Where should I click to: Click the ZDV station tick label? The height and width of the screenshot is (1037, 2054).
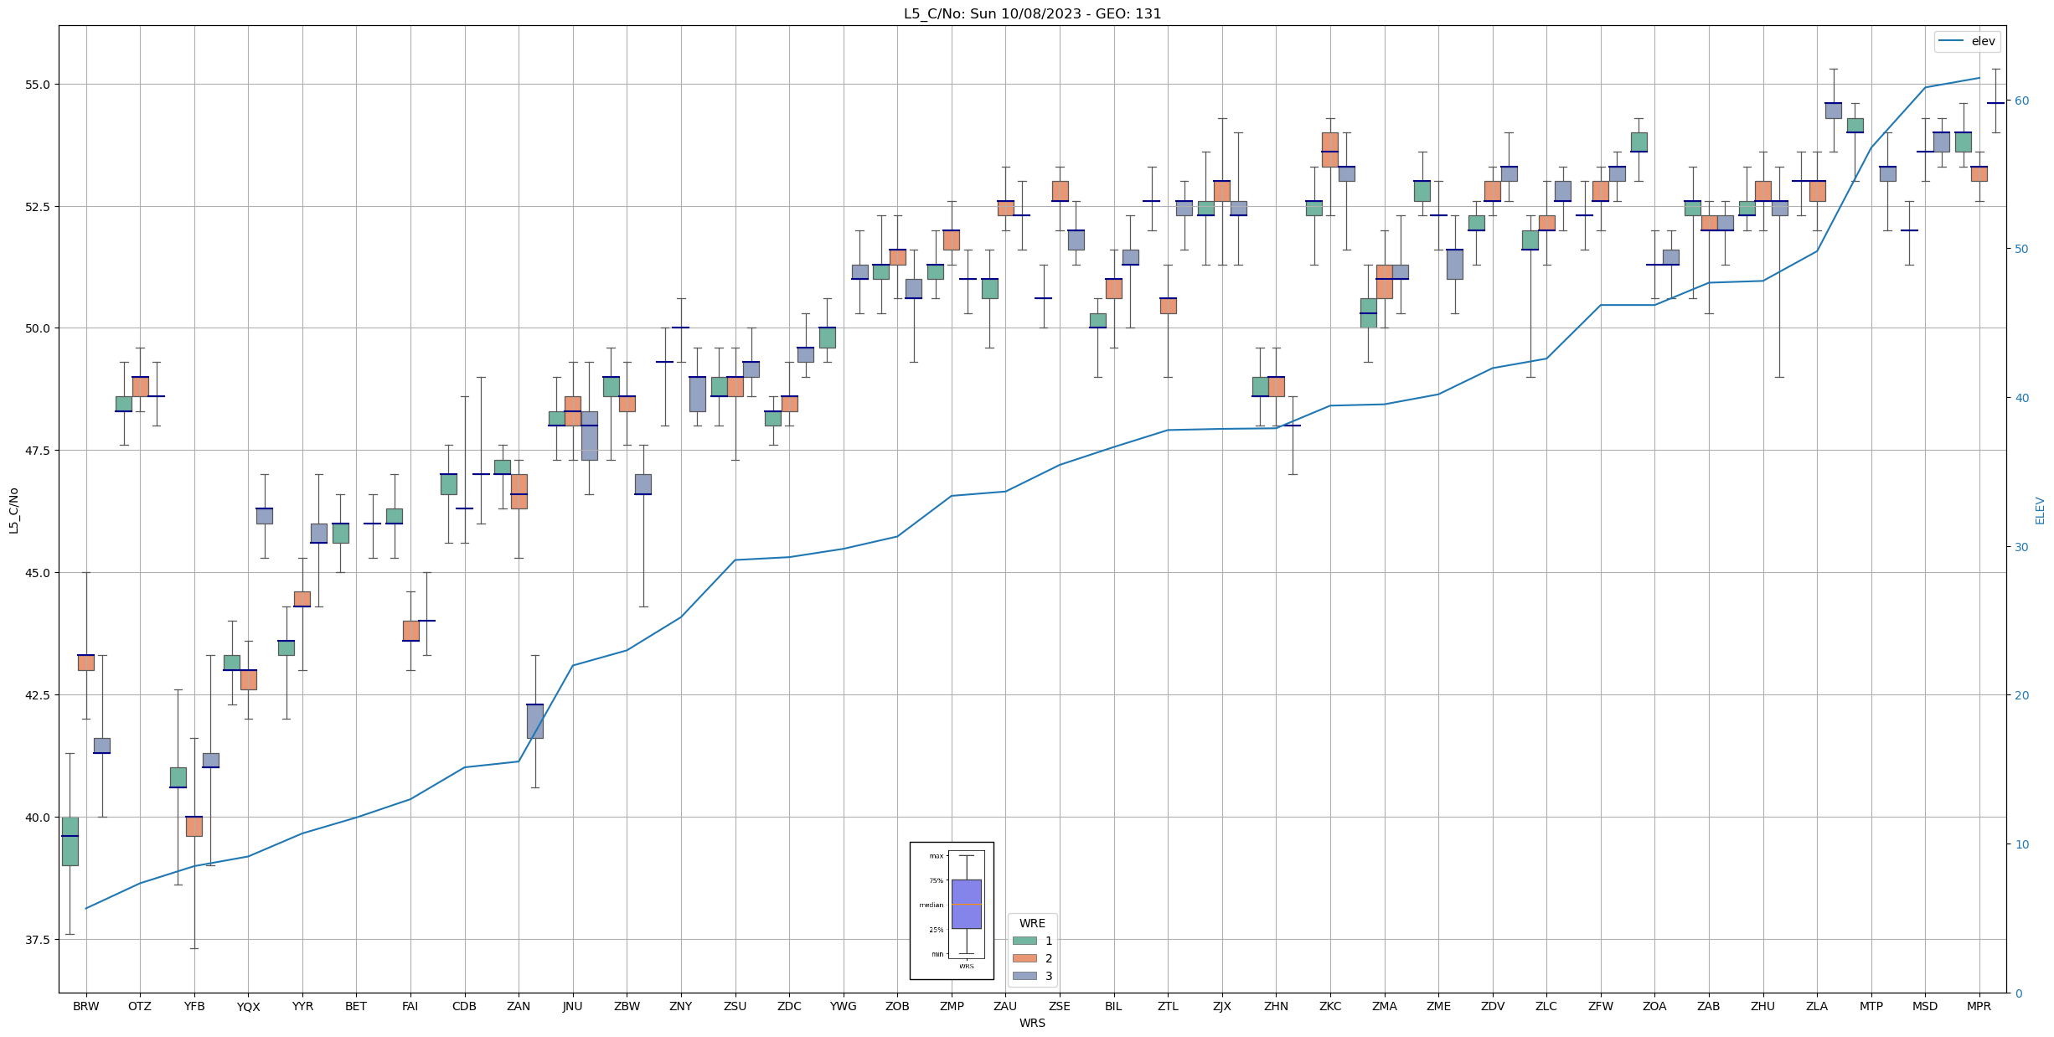click(1493, 1006)
